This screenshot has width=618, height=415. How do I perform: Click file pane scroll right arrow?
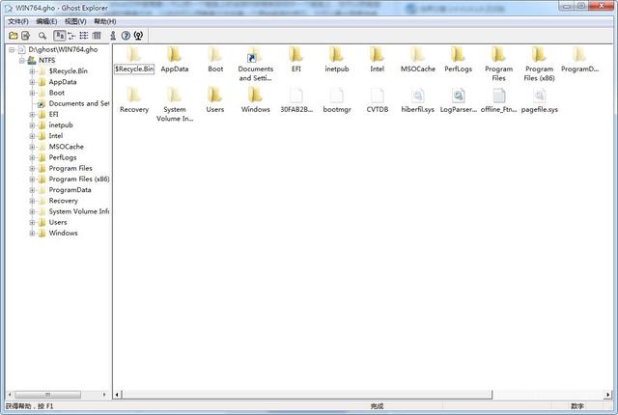click(x=607, y=394)
